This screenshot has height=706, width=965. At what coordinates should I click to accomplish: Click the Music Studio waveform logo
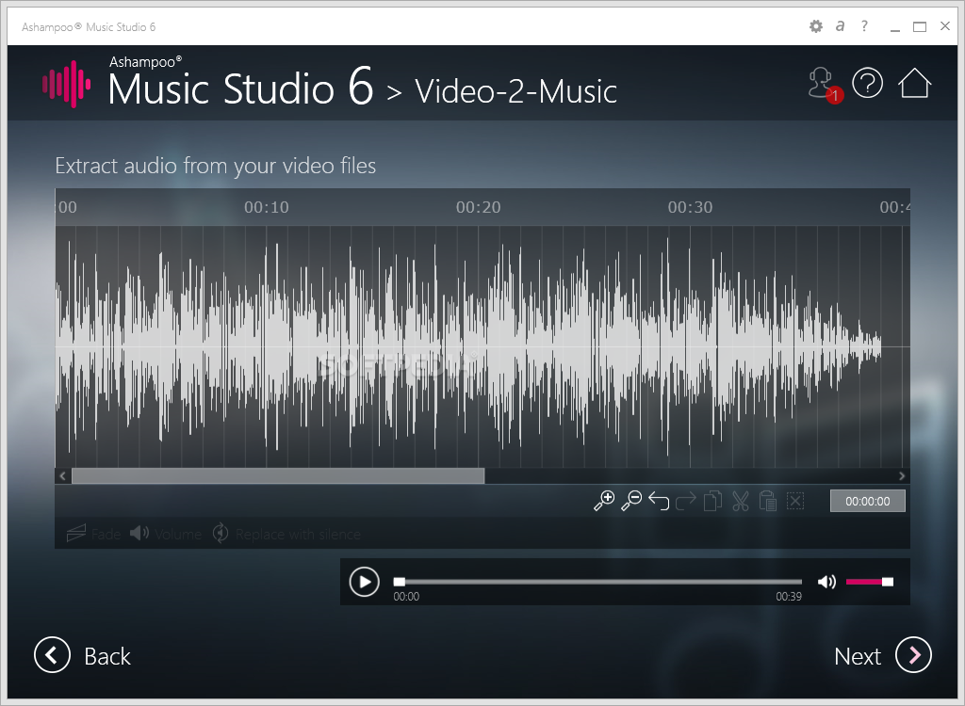pyautogui.click(x=67, y=84)
